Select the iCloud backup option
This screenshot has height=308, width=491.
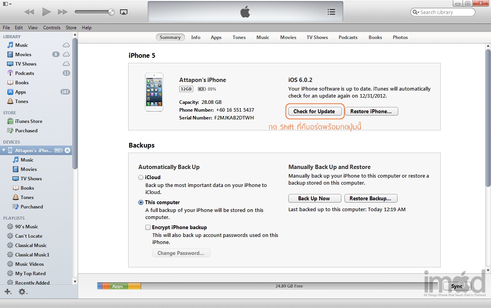[x=141, y=177]
